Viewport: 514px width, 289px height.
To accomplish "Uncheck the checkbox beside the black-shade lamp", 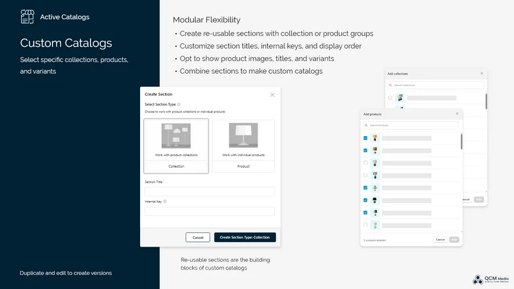I will [365, 200].
